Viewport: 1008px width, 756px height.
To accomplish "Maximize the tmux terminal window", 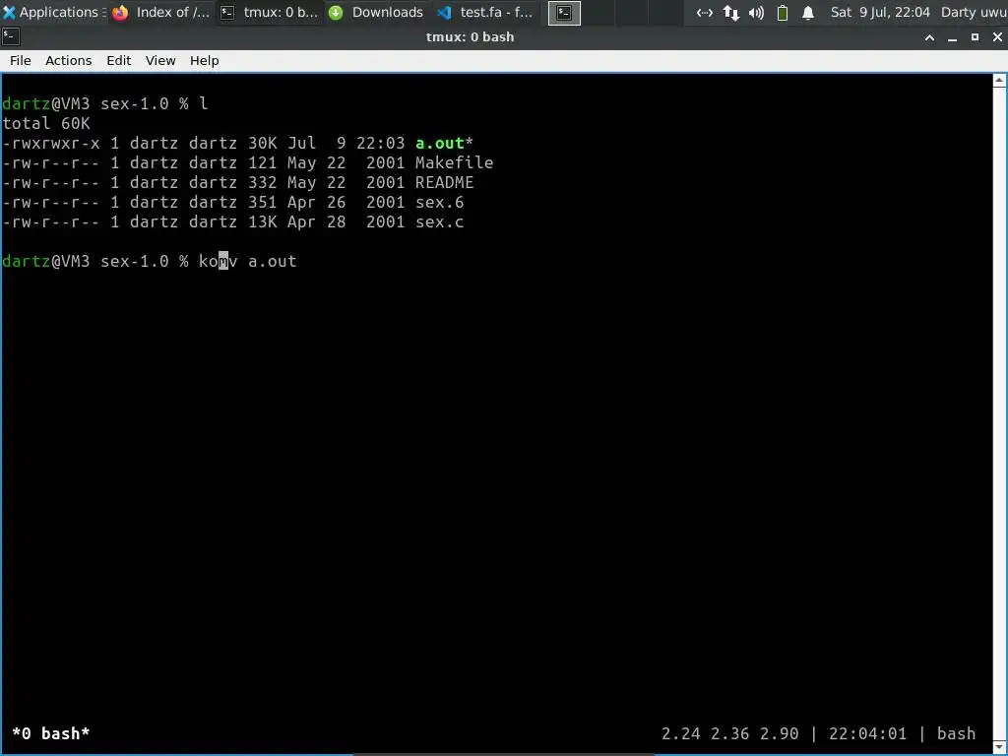I will click(975, 37).
